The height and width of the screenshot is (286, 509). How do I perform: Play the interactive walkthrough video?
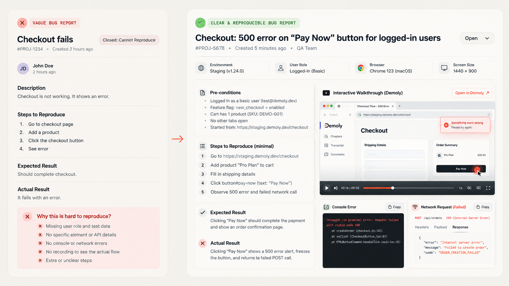point(327,188)
